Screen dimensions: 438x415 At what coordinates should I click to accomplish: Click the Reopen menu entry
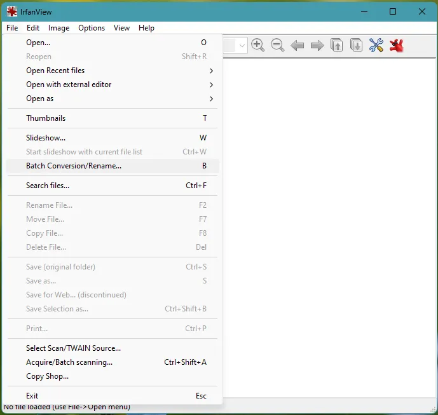point(113,57)
